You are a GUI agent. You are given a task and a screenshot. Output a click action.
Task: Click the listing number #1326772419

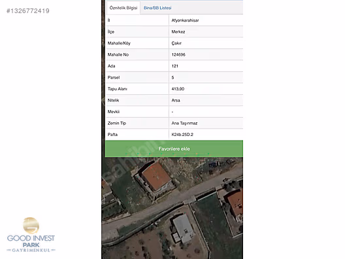point(28,10)
